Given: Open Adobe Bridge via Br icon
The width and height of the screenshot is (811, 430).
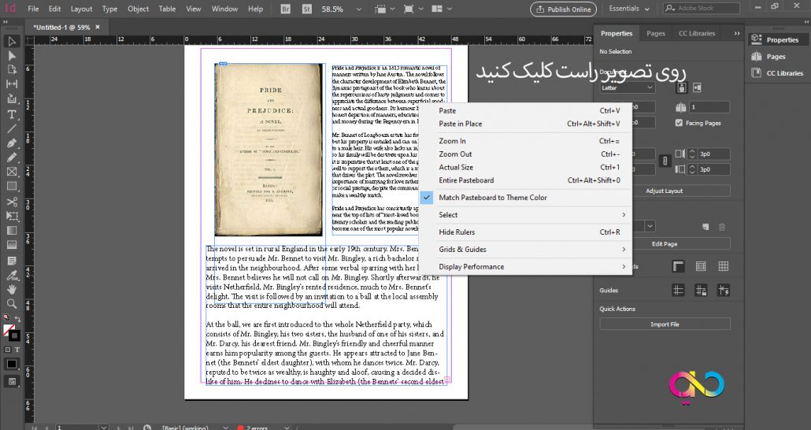Looking at the screenshot, I should (x=286, y=9).
